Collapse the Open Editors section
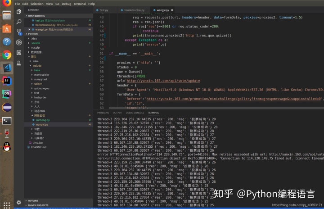The height and width of the screenshot is (209, 324). pos(36,16)
